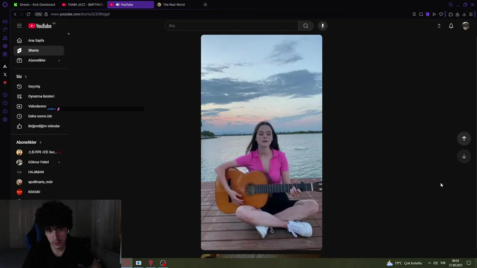Click the Ara search field

click(231, 26)
